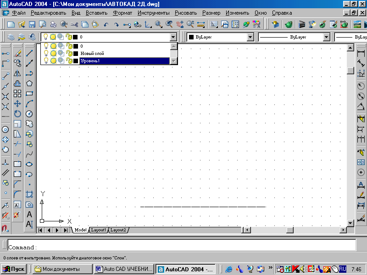Click the Layer Previous icon

[x=32, y=37]
